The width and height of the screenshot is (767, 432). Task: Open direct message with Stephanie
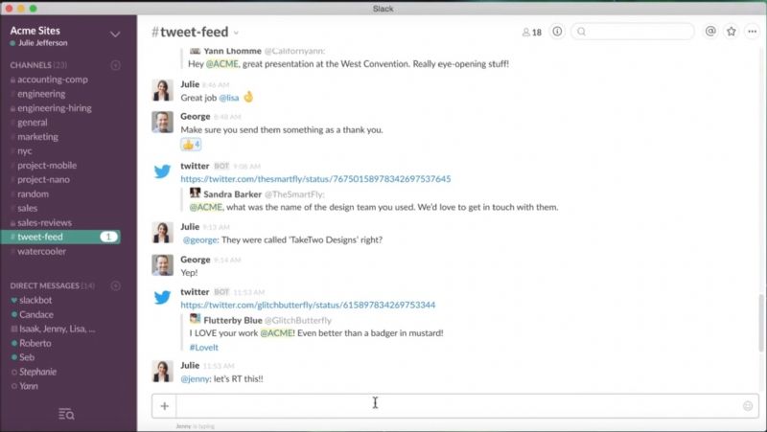[37, 372]
